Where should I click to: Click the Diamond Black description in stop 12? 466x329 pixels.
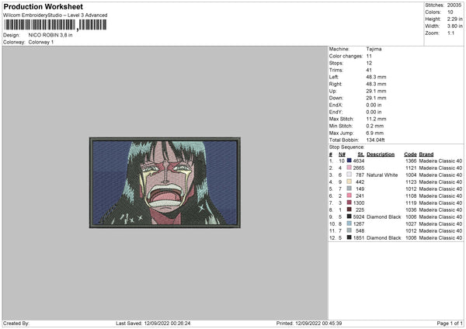pyautogui.click(x=384, y=238)
